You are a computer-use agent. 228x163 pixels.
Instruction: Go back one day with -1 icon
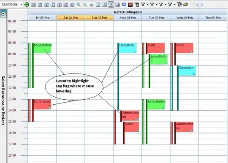click(46, 5)
